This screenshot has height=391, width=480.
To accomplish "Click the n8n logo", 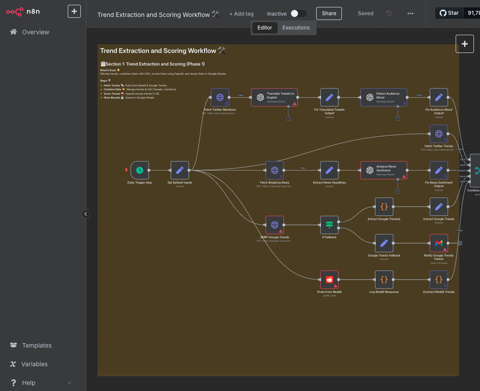I will point(23,12).
